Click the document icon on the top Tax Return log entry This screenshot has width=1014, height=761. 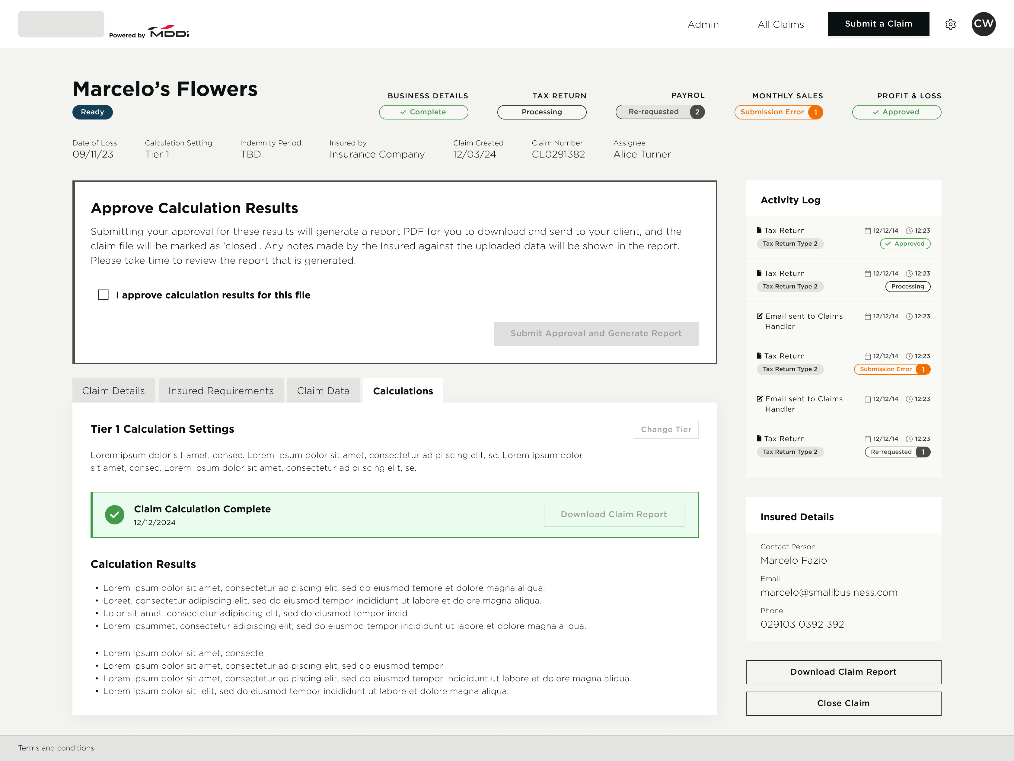[759, 231]
